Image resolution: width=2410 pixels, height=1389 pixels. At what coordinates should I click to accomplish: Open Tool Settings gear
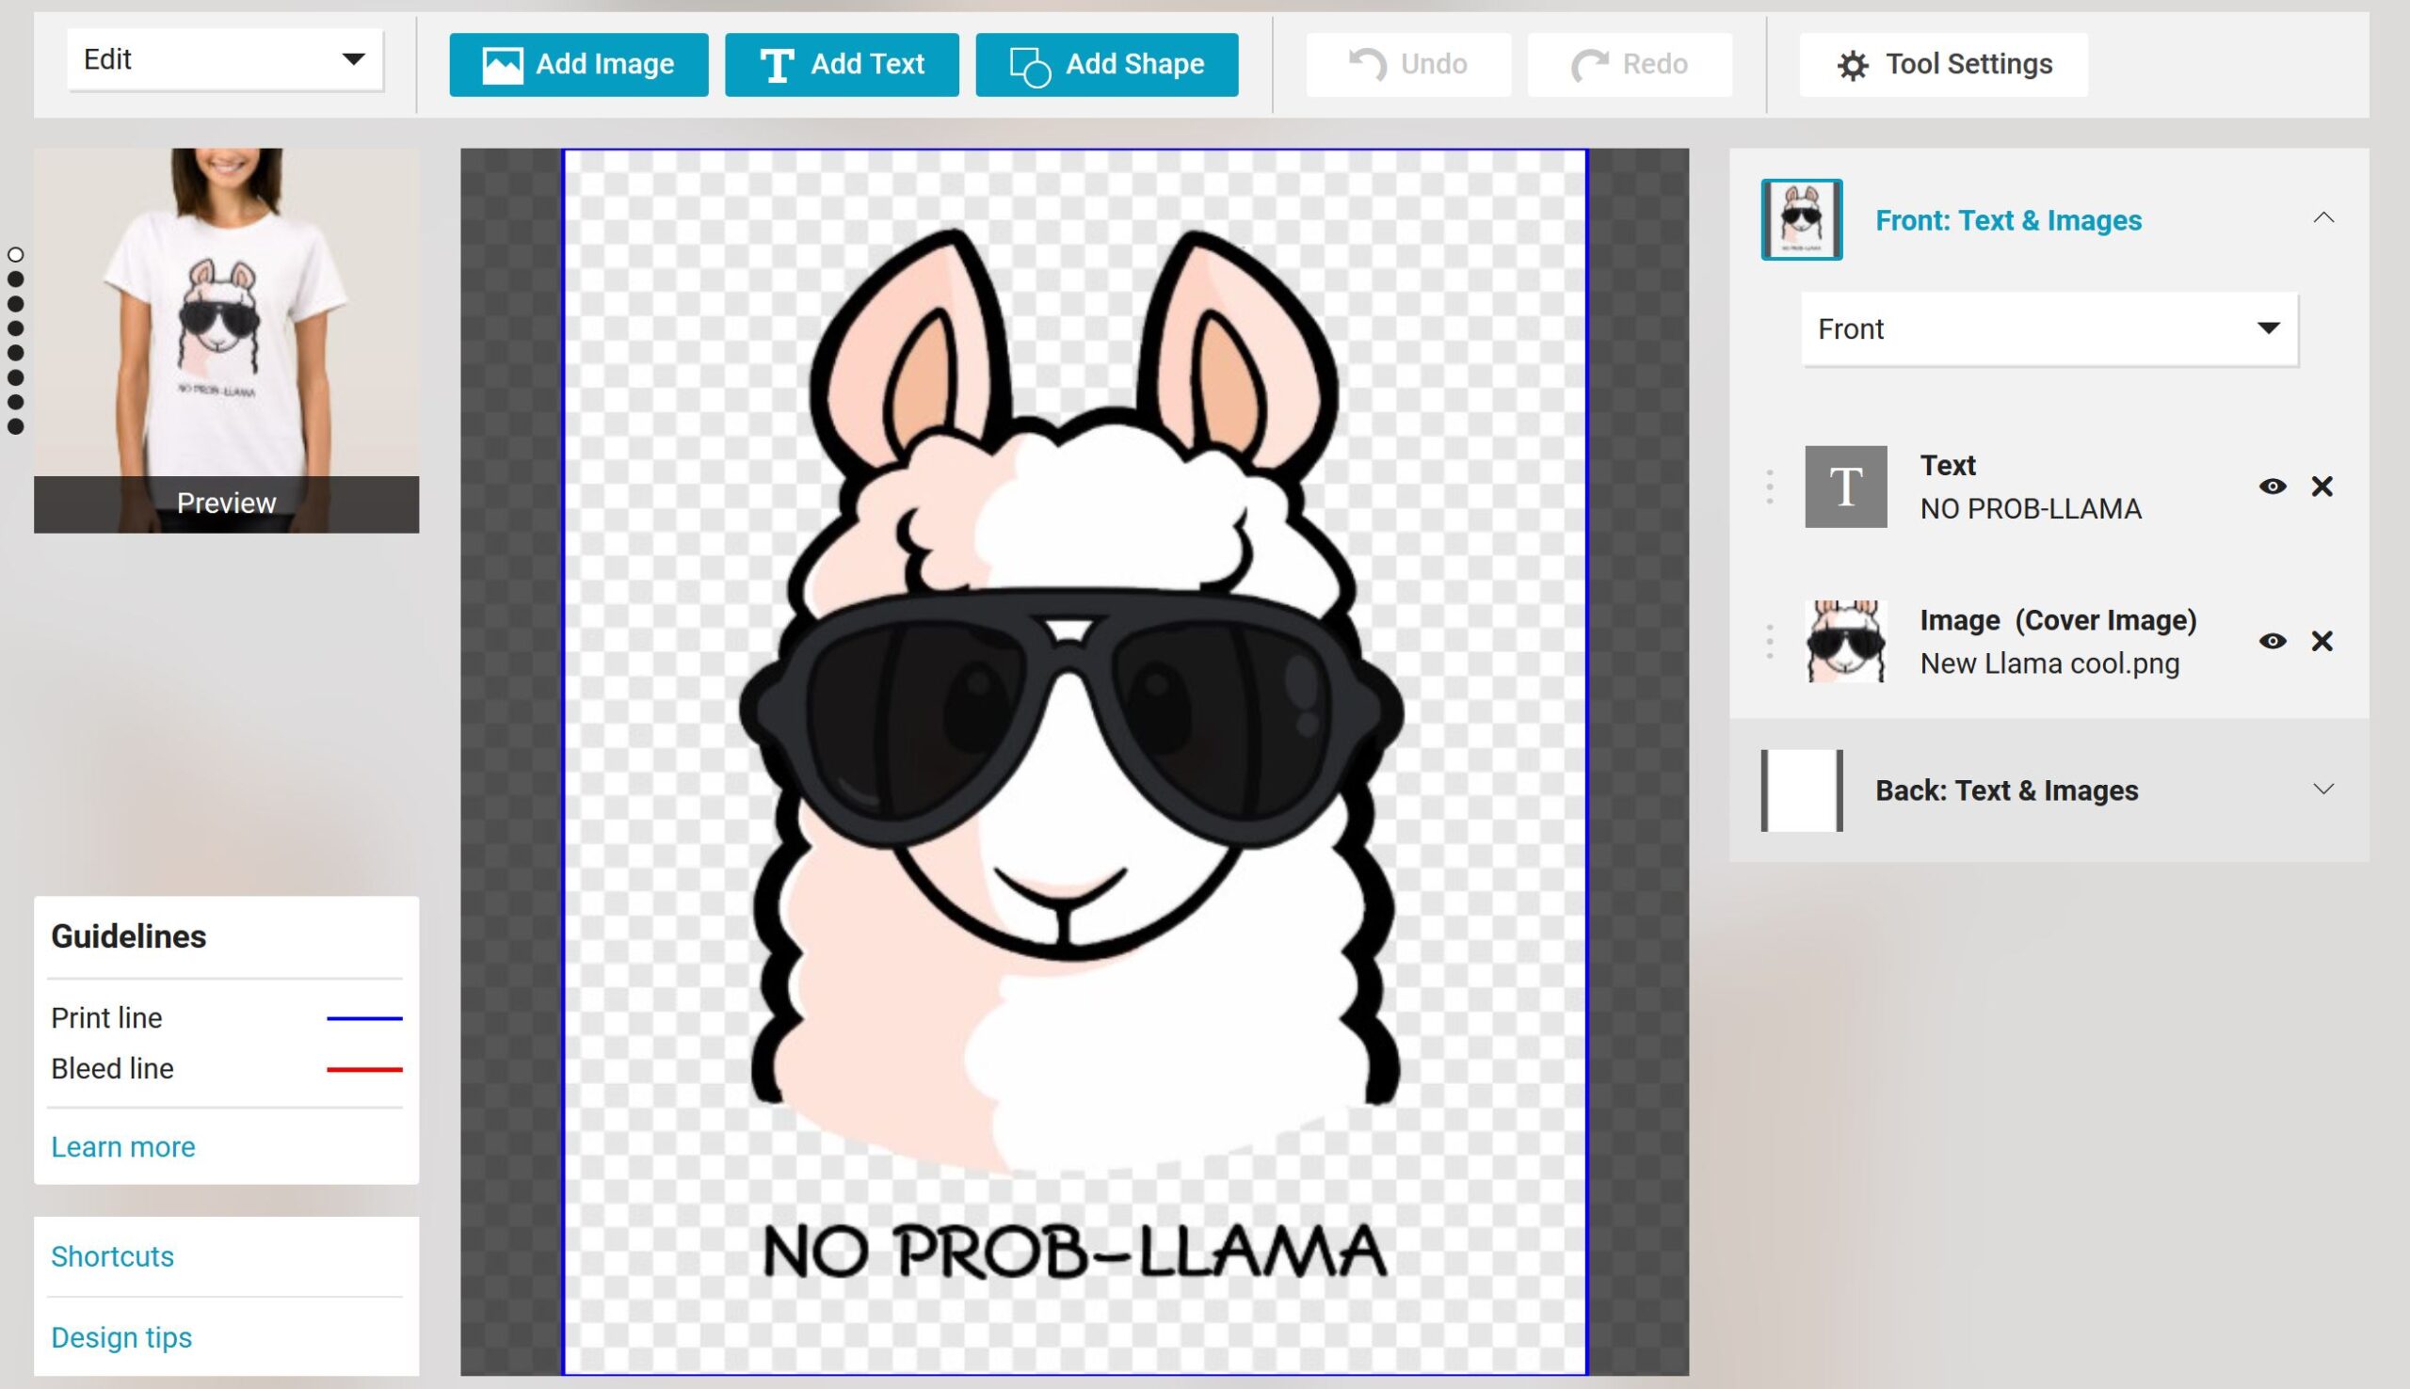pos(1942,64)
